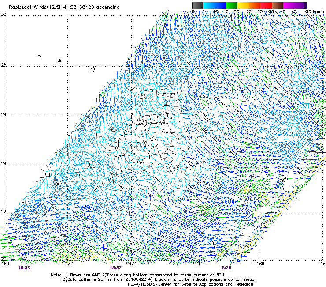Click the 'Data buffer is 22 hrs' note
Image resolution: width=326 pixels, height=287 pixels.
tap(90, 279)
